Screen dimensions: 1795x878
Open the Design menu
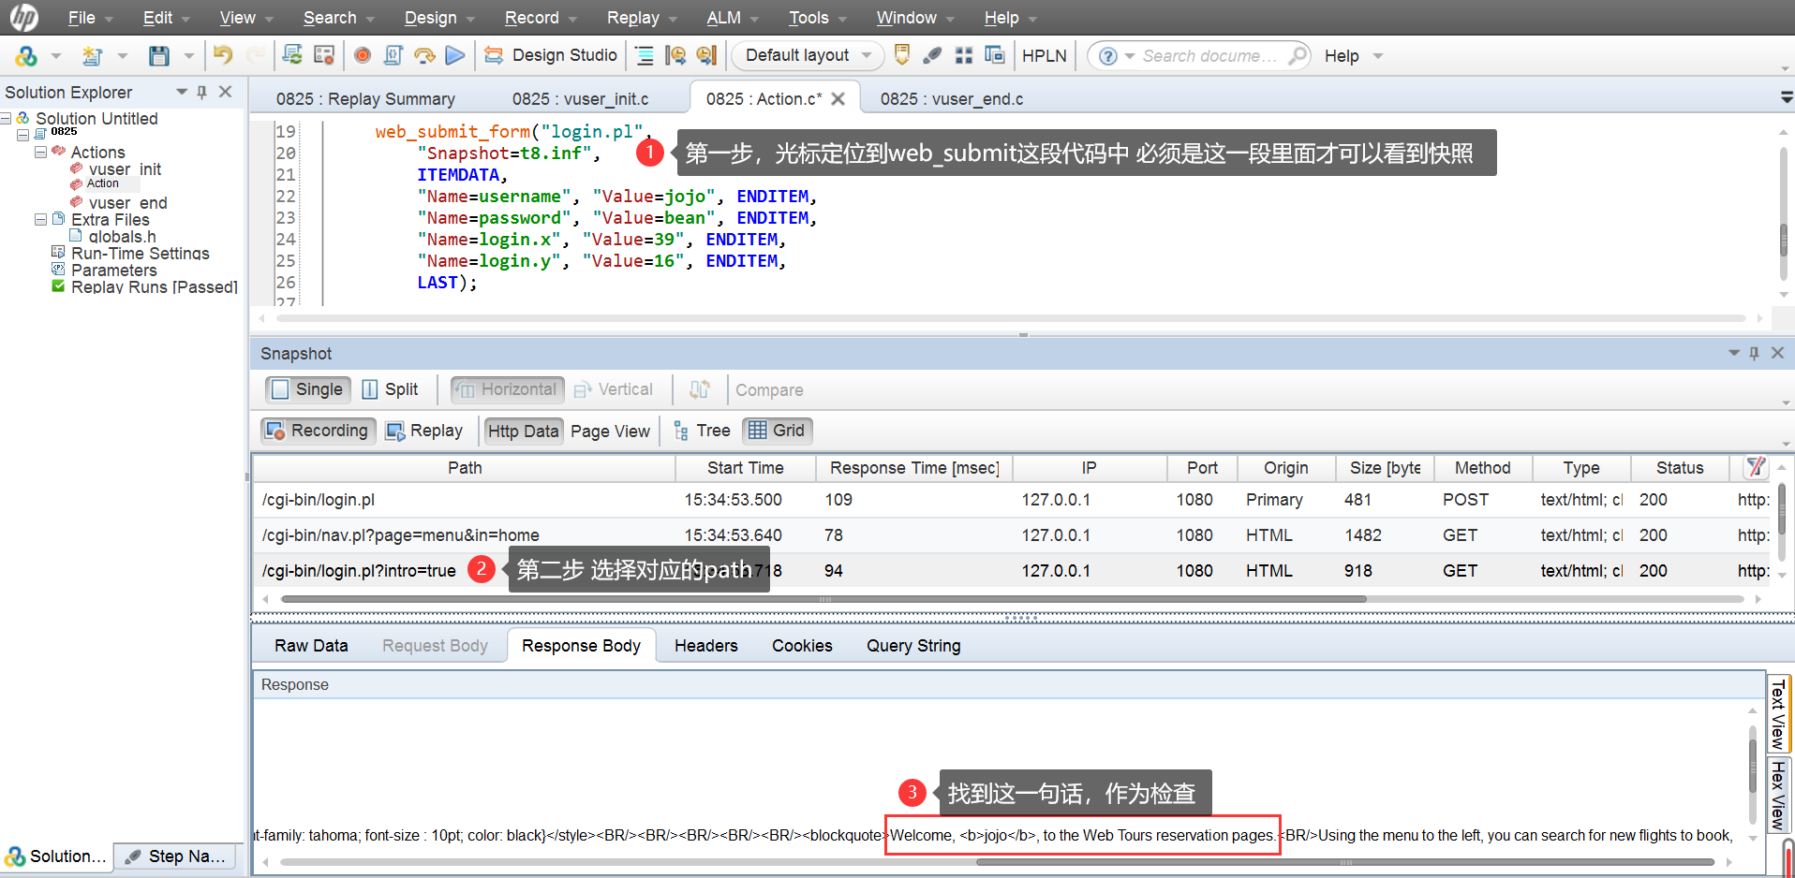coord(439,18)
